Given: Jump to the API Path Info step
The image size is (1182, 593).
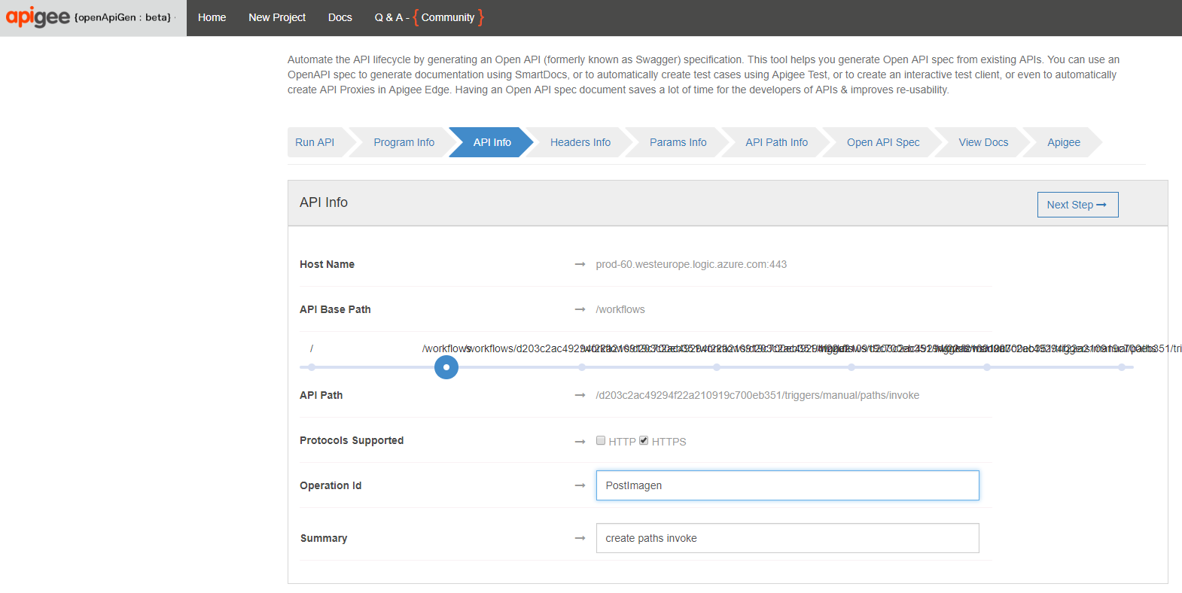Looking at the screenshot, I should (x=776, y=142).
